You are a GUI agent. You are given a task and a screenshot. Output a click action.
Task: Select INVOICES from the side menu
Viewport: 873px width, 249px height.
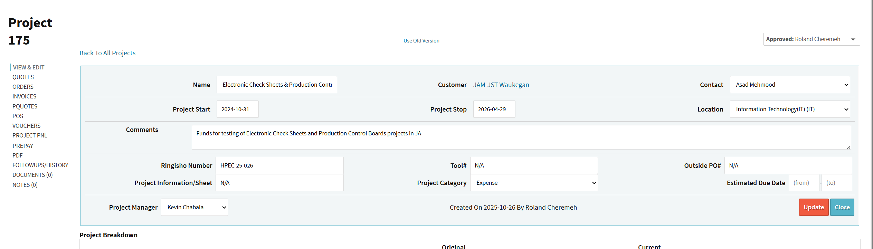[x=24, y=97]
